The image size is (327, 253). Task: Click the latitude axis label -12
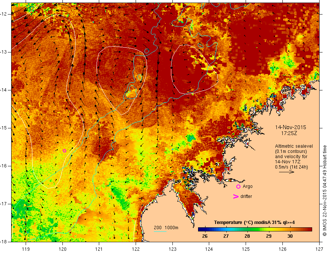coord(4,14)
